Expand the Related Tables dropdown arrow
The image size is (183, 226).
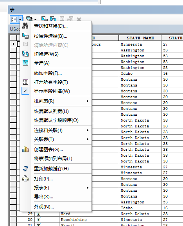coord(36,19)
